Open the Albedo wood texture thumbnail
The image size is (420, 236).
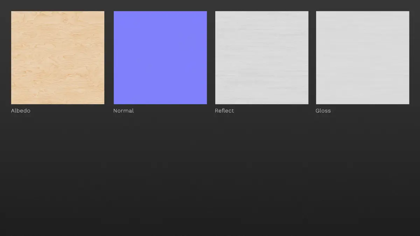click(58, 58)
